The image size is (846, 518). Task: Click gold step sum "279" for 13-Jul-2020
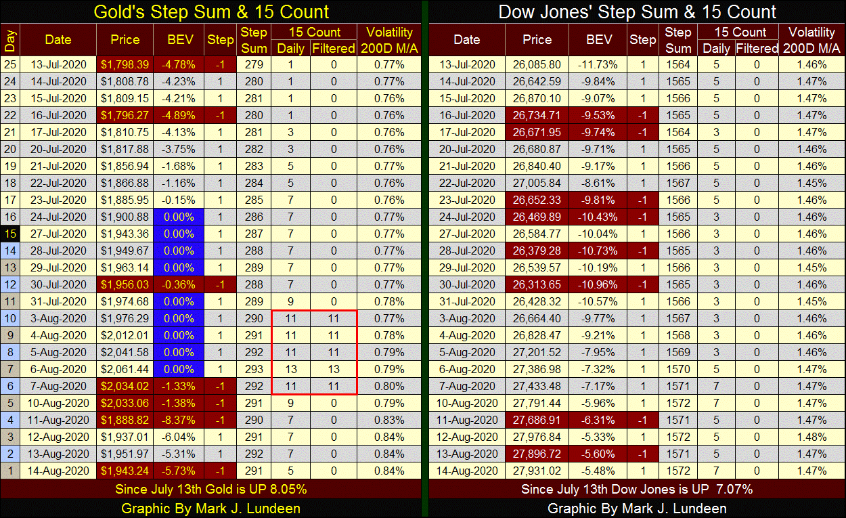[254, 64]
